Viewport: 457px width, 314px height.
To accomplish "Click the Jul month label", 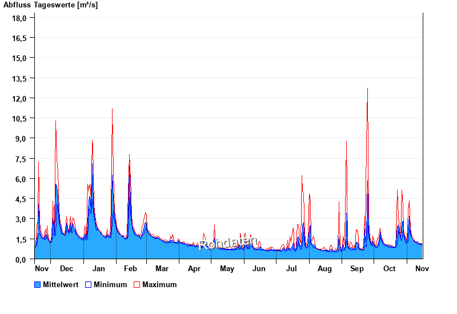I will [291, 268].
